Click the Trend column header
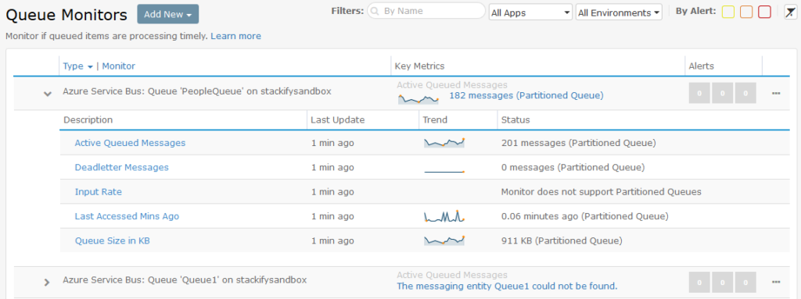Viewport: 801px width, 299px height. click(x=435, y=120)
